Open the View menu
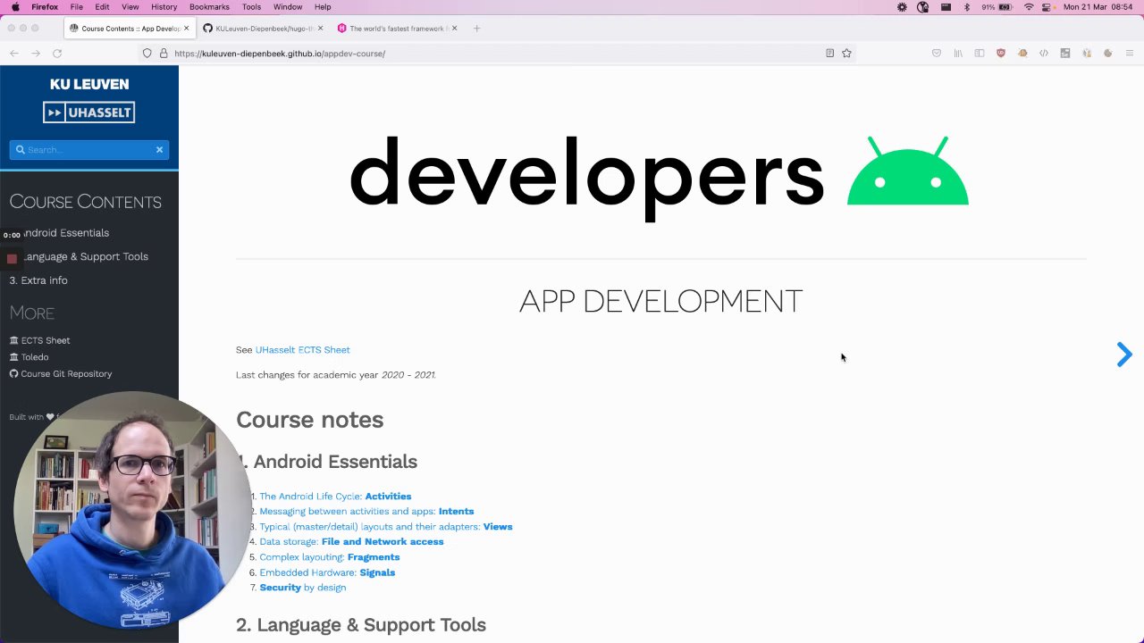 pos(130,7)
